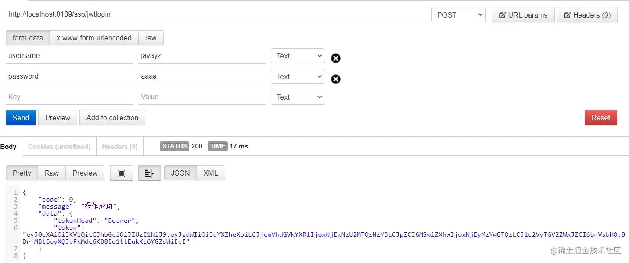
Task: Switch to the Cookies (undefined) tab
Action: pyautogui.click(x=59, y=147)
